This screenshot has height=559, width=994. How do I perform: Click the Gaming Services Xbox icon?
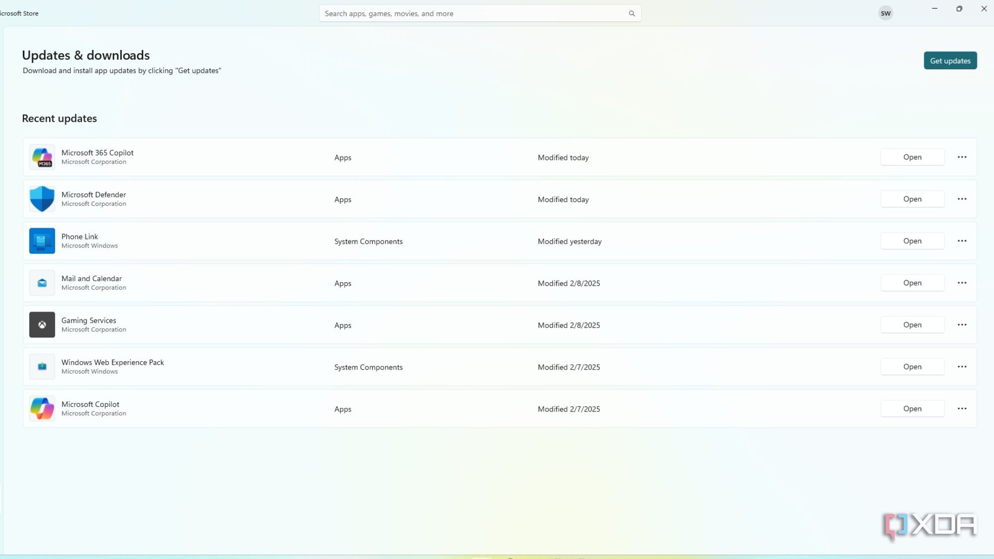[x=42, y=324]
